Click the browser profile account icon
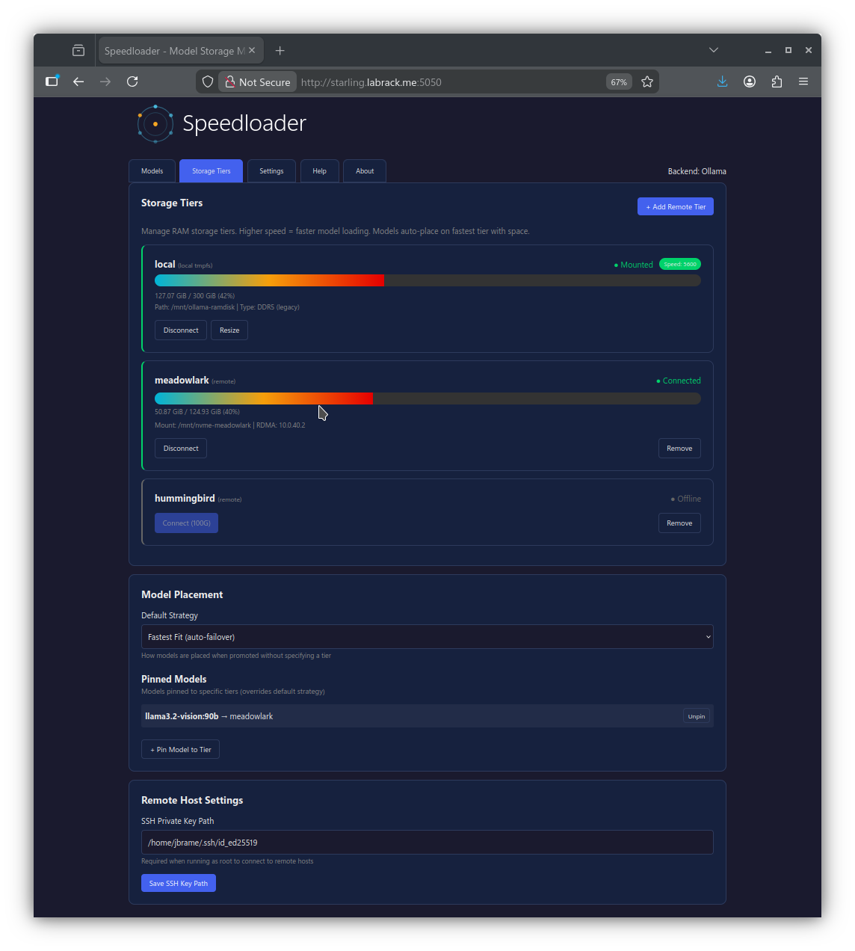 pos(749,81)
